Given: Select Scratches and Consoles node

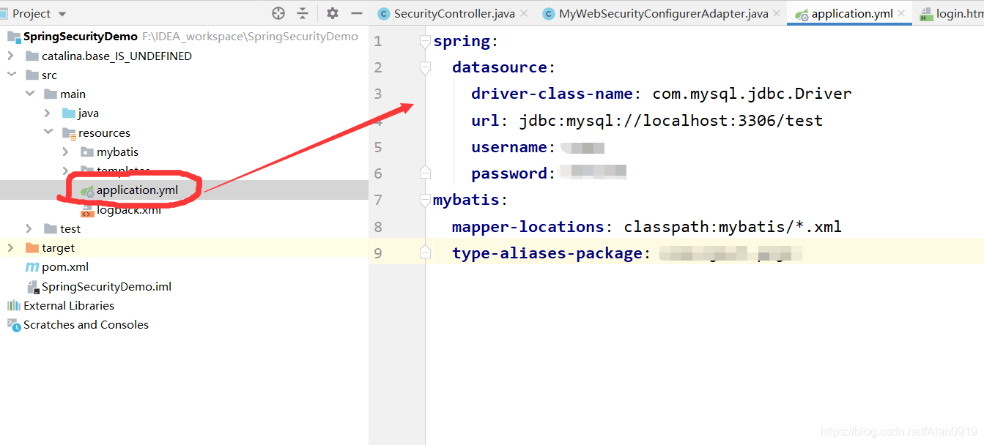Looking at the screenshot, I should click(x=86, y=324).
